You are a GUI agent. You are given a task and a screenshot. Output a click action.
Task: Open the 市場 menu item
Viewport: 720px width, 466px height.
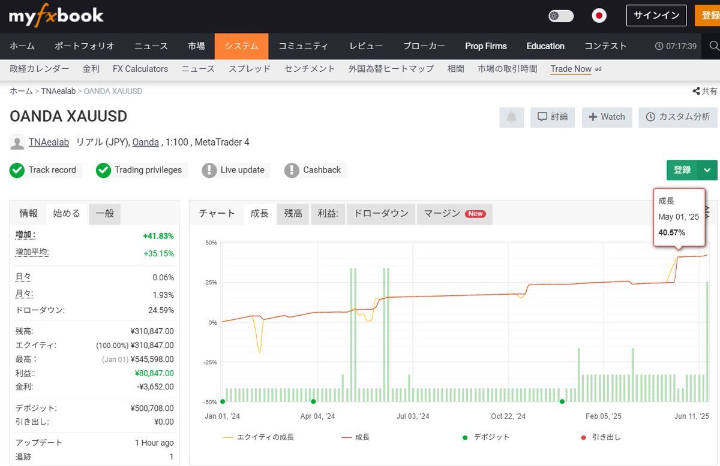(196, 46)
